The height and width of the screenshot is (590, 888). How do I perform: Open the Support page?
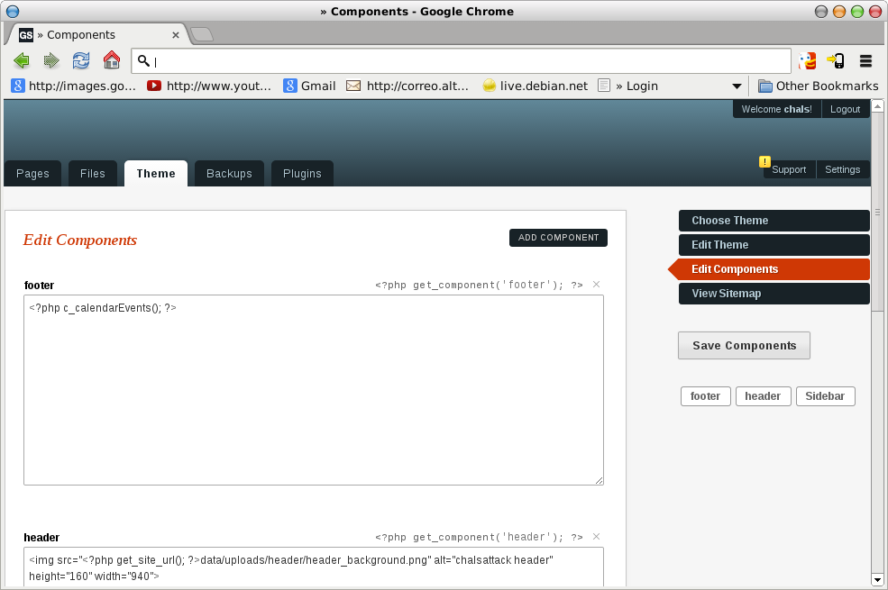(x=789, y=169)
